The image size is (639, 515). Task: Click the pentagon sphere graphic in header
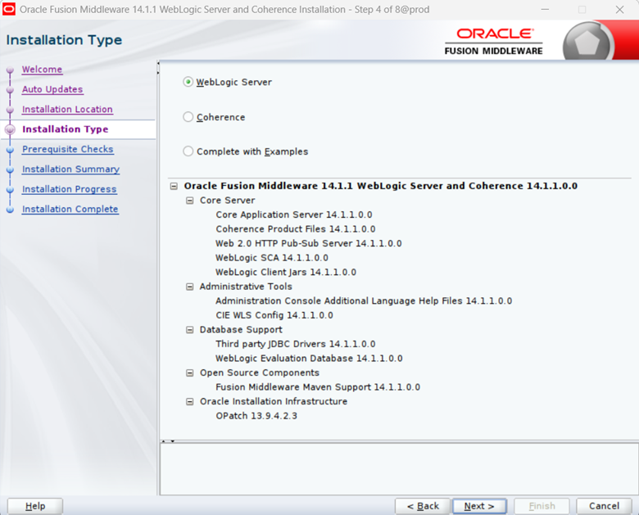coord(587,43)
